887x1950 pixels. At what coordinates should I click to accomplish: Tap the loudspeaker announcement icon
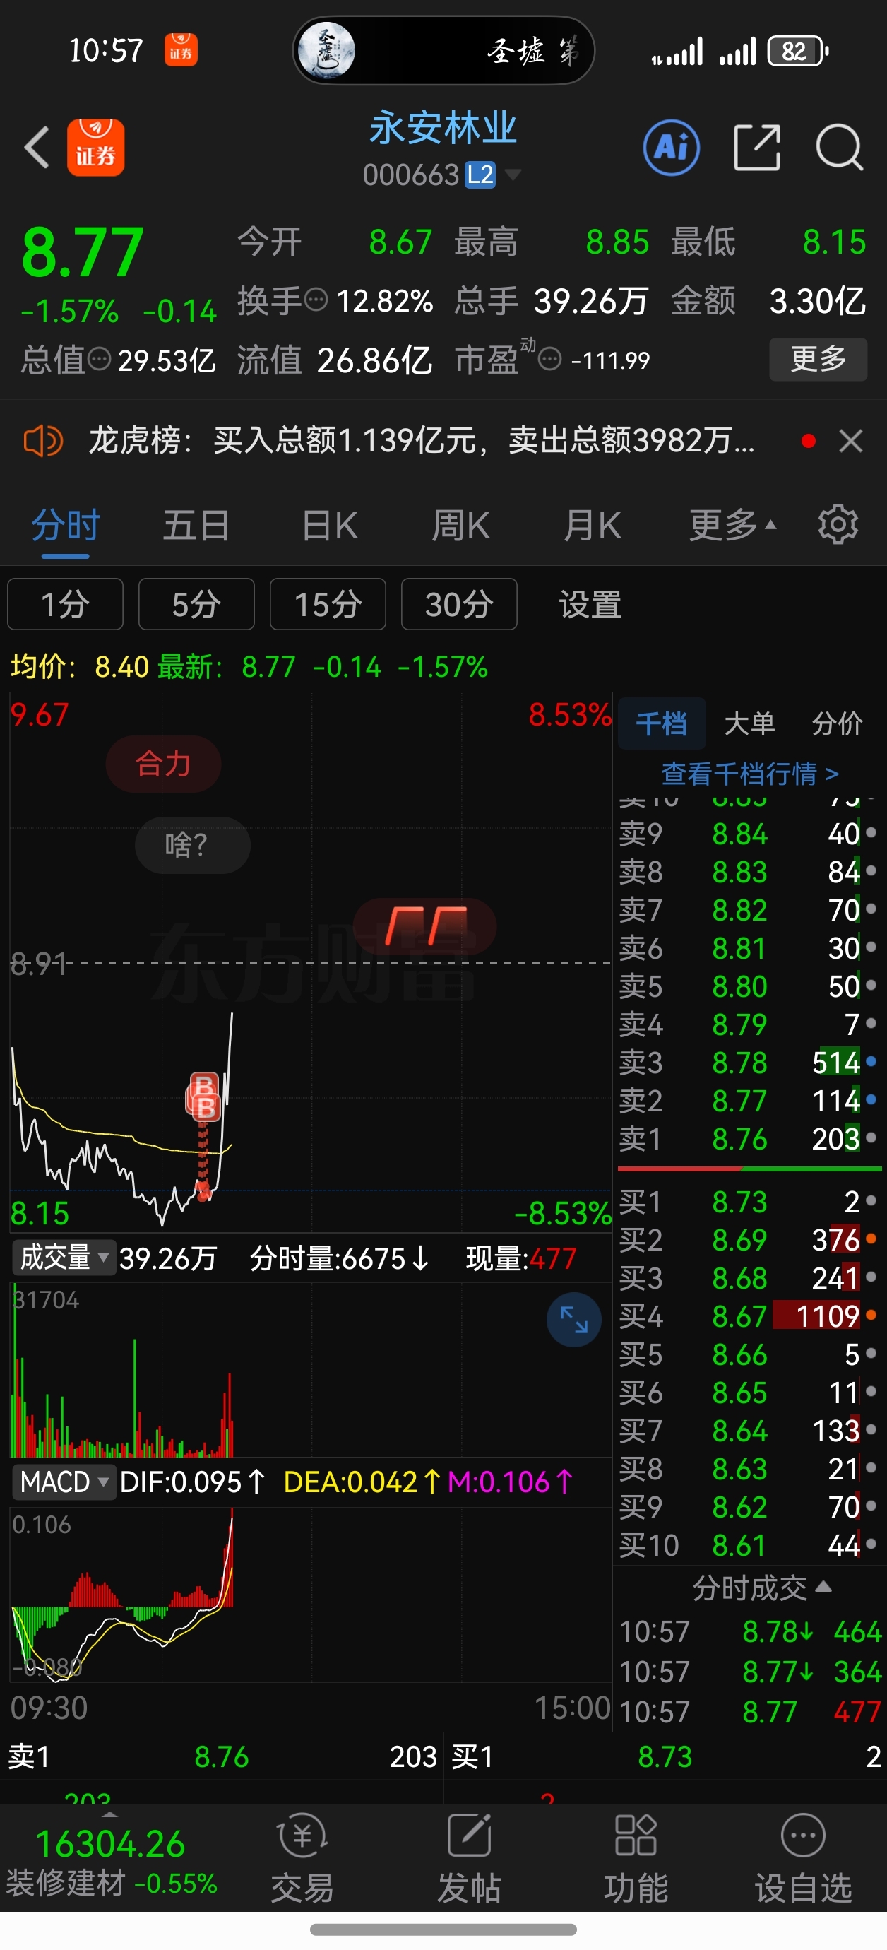click(x=43, y=439)
